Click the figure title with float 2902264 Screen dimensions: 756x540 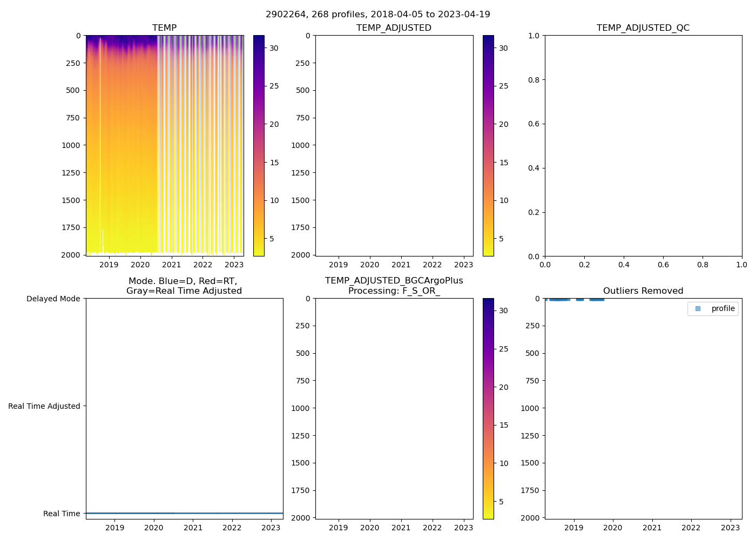coord(377,15)
